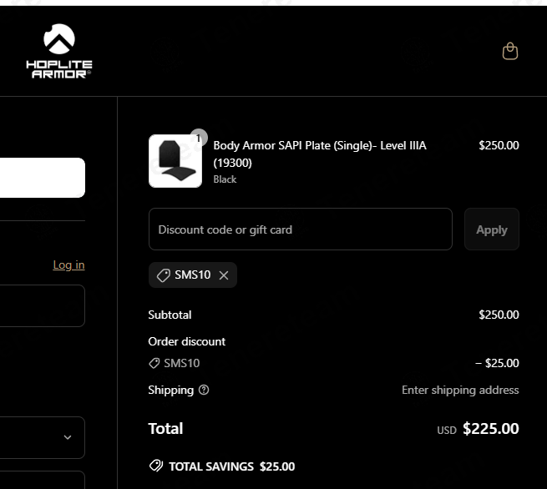Click the quantity badge on product image
This screenshot has height=489, width=547.
[198, 139]
